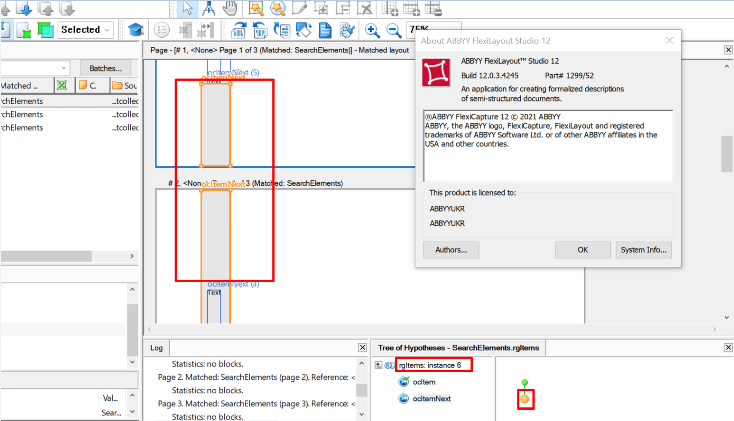Open the Batches... dialog
The image size is (734, 421).
pyautogui.click(x=106, y=68)
